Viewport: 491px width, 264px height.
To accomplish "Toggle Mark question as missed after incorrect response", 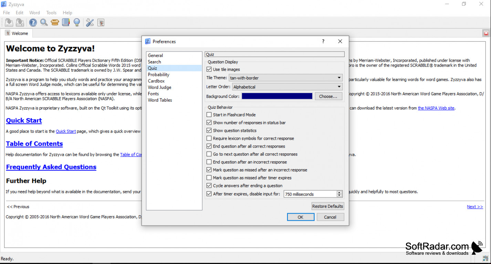I will coord(209,170).
